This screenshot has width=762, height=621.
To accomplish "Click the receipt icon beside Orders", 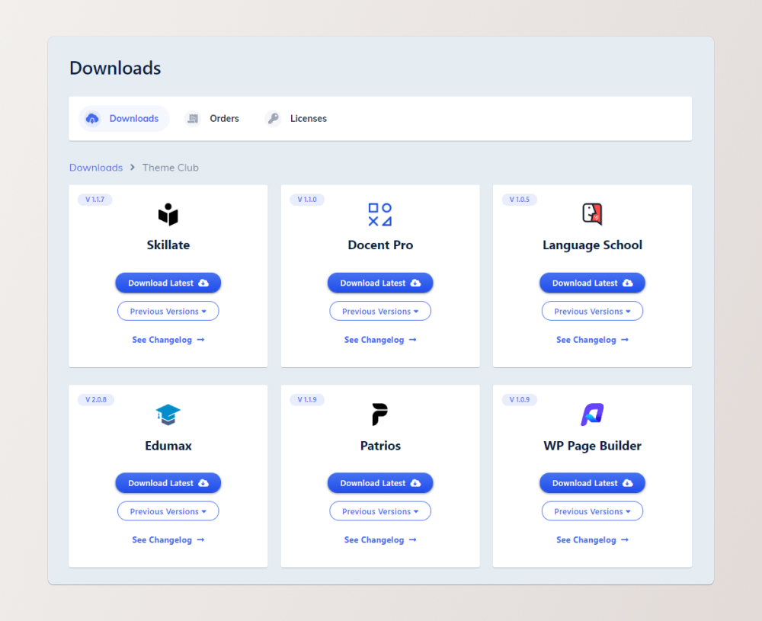I will click(x=193, y=119).
